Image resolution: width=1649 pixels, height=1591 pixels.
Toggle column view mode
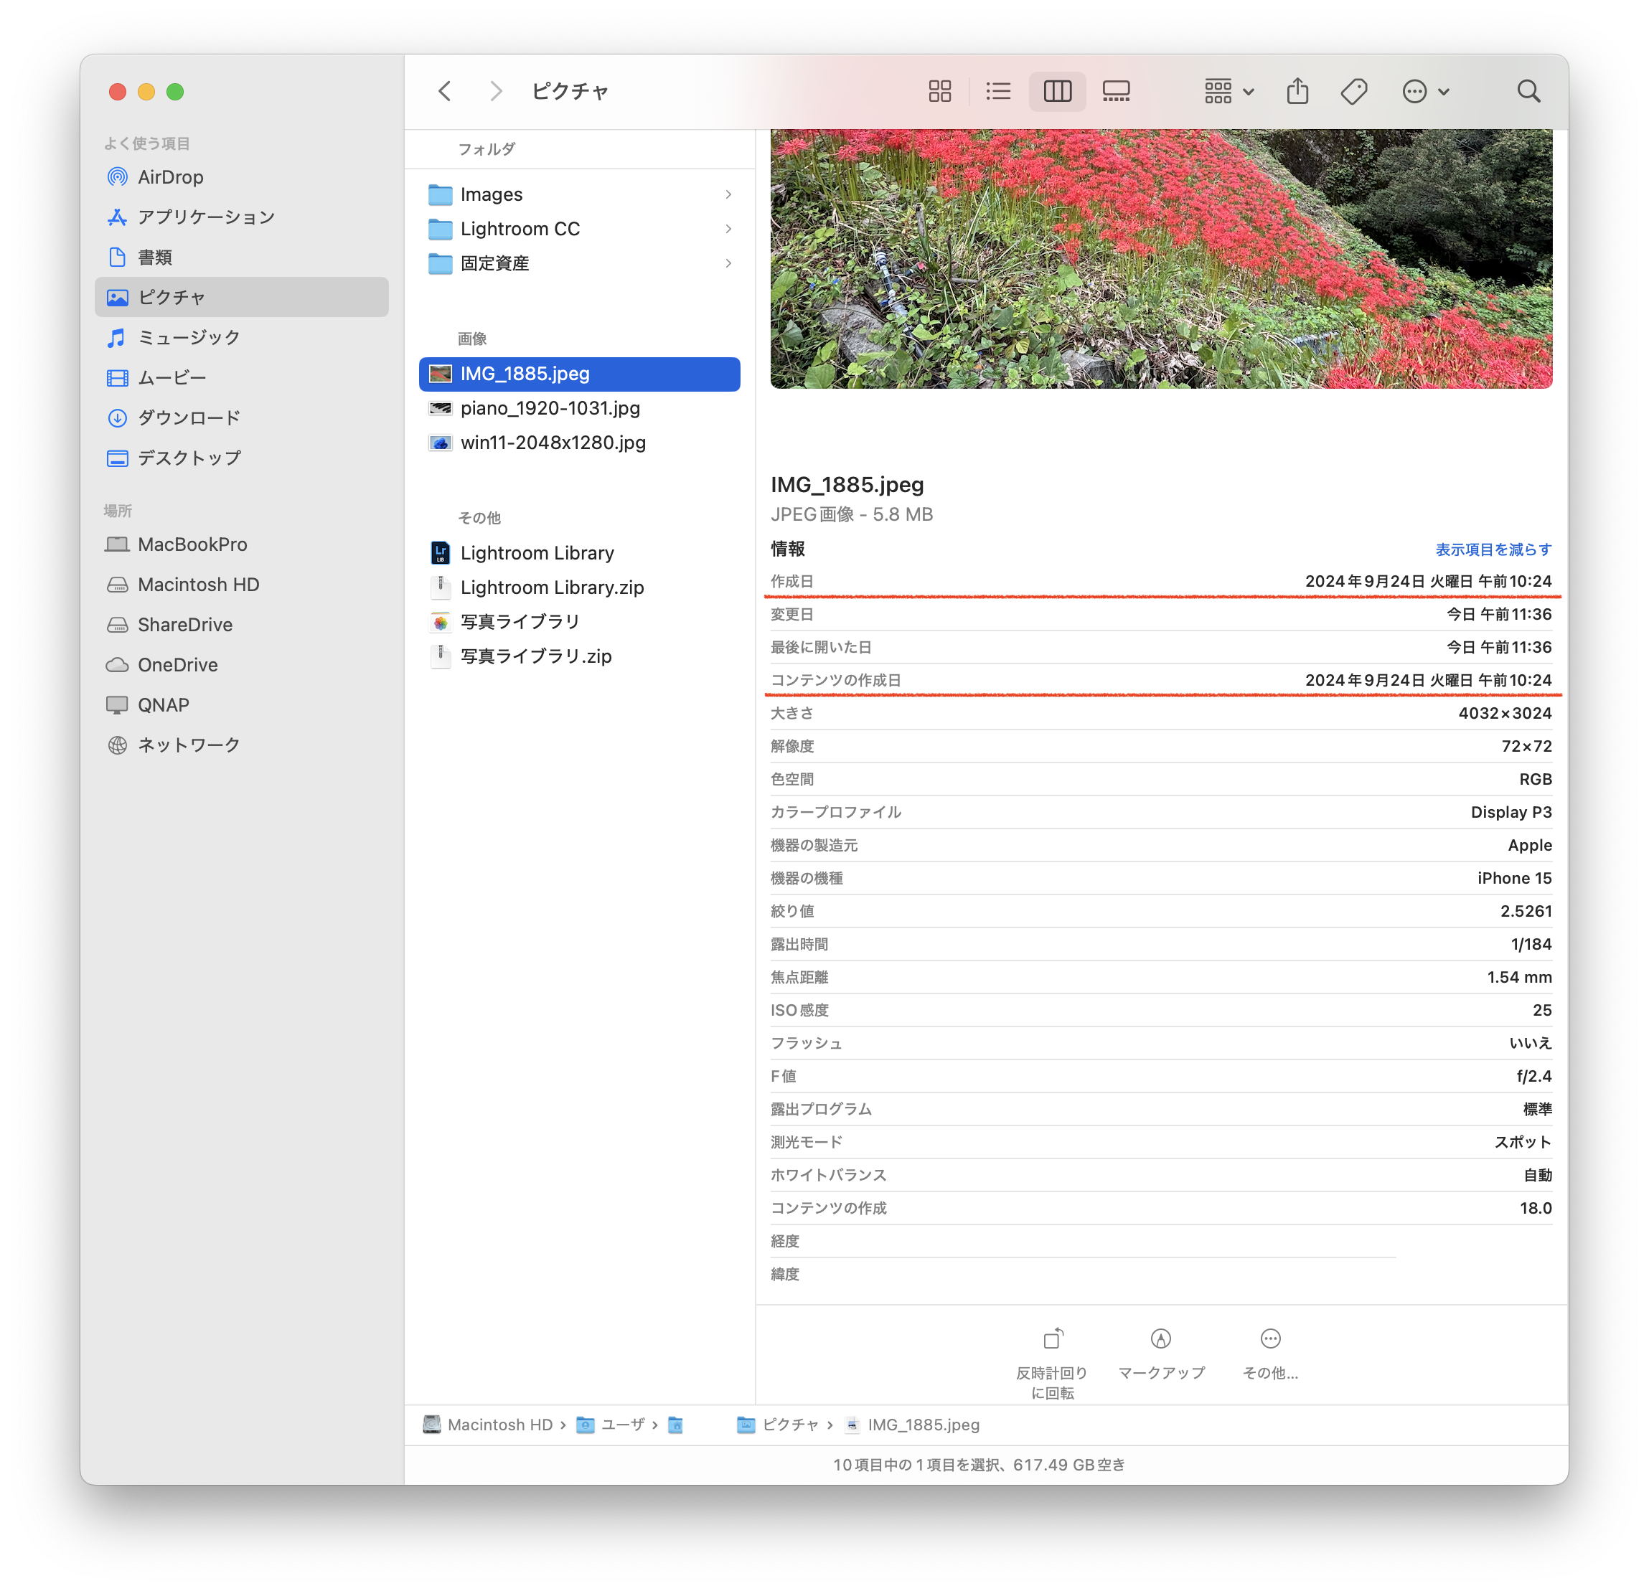coord(1057,91)
